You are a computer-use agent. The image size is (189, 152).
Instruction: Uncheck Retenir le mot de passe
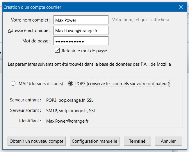click(x=57, y=51)
